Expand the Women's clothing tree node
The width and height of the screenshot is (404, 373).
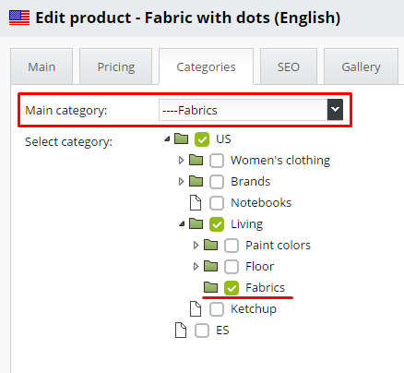tap(181, 160)
